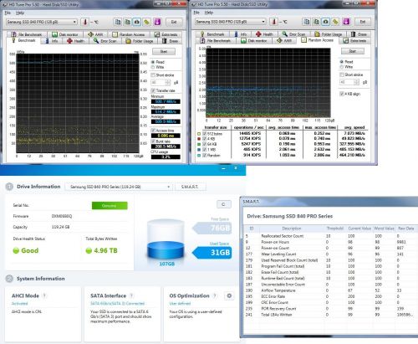The height and width of the screenshot is (344, 418).
Task: Click the green indicator beside 4.96 TB
Action: 89,250
